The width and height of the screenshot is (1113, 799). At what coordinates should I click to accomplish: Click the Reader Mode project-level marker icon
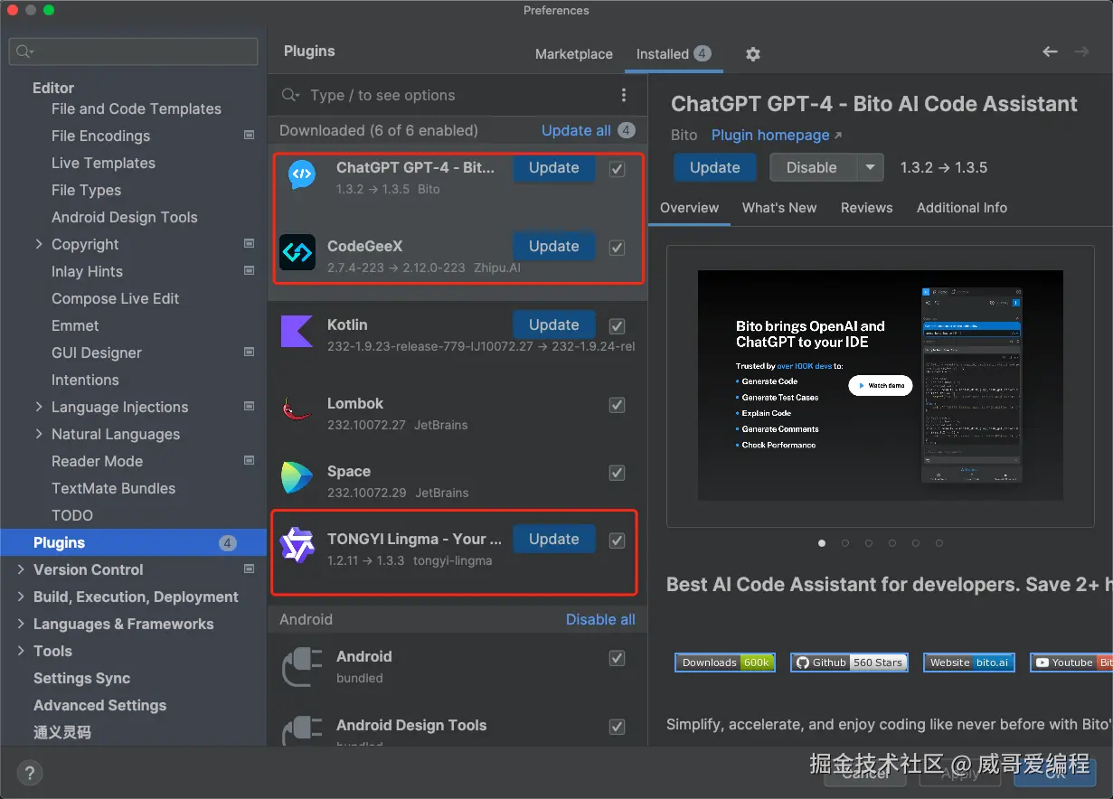250,461
